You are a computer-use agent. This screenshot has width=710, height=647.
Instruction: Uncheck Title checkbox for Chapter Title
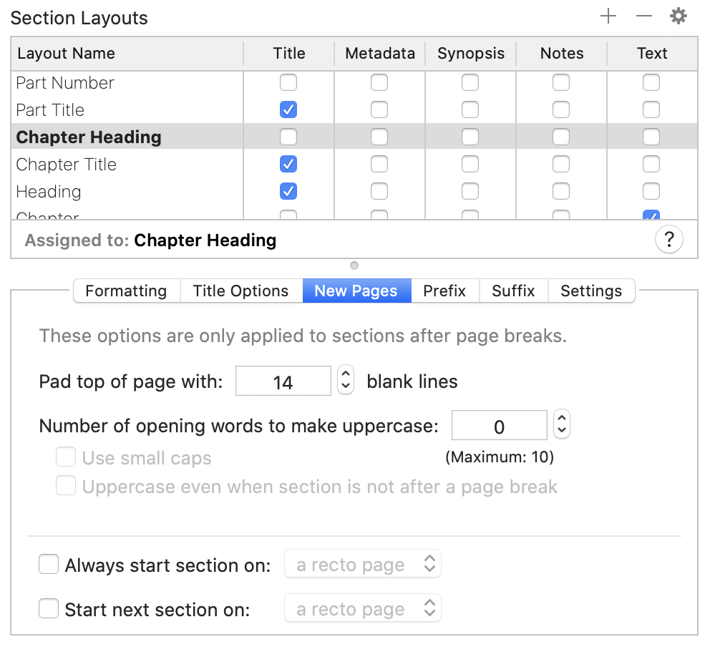click(x=288, y=164)
